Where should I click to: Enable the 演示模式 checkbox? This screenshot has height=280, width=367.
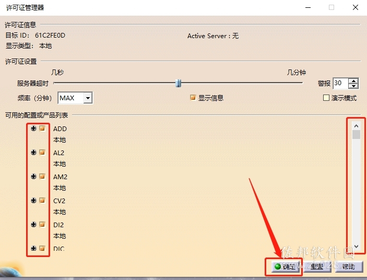pos(326,98)
